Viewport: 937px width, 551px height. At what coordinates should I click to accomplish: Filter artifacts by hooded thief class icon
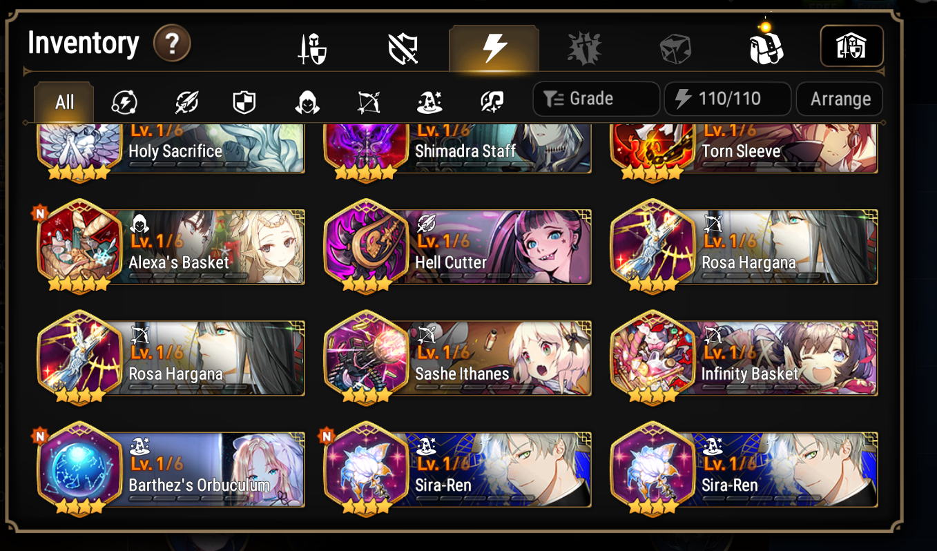click(307, 103)
